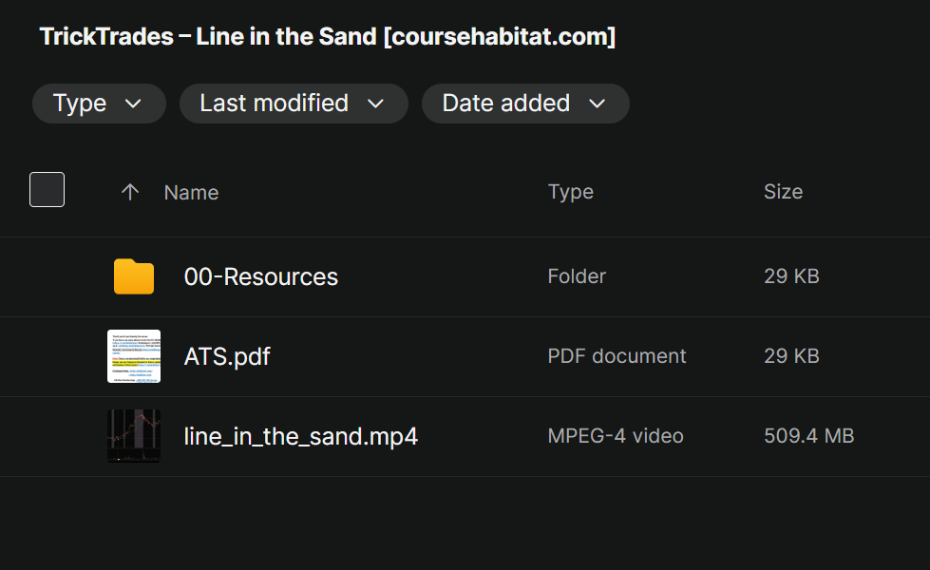Click the Size column header
Image resolution: width=930 pixels, height=570 pixels.
(783, 192)
